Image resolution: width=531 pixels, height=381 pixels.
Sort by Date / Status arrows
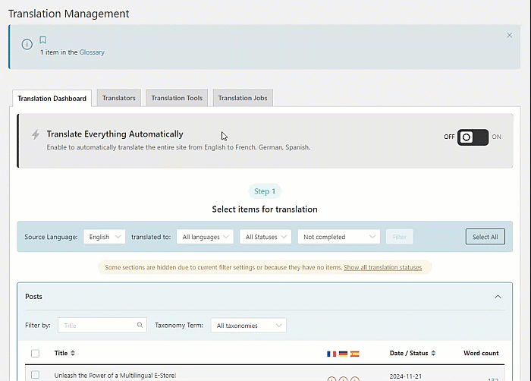coord(433,353)
